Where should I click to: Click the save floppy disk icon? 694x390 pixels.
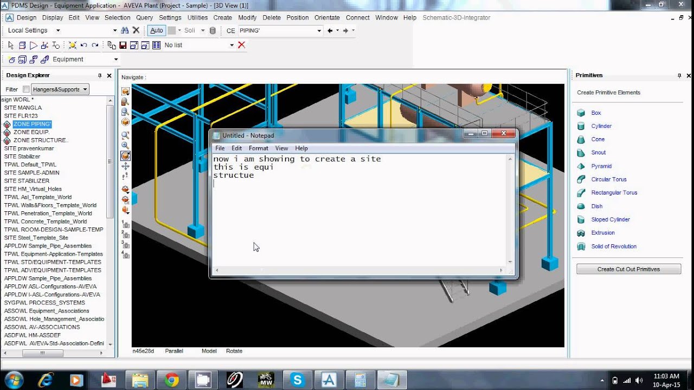click(123, 45)
